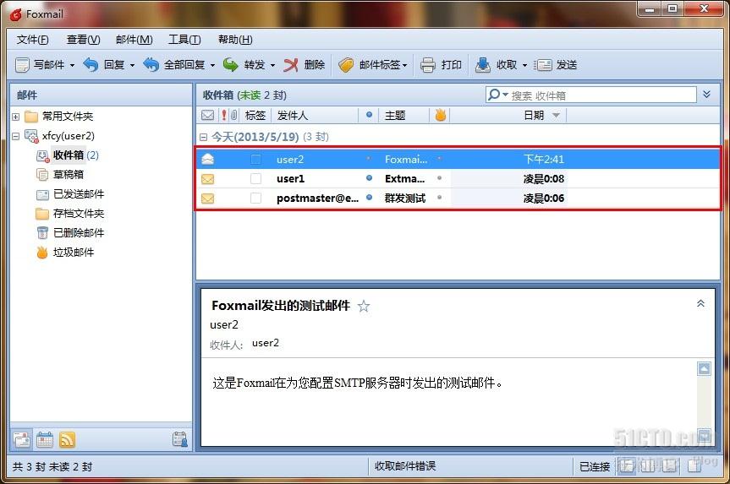Collapse the message header with the double chevron
Screen dimensions: 730x484
coord(700,303)
